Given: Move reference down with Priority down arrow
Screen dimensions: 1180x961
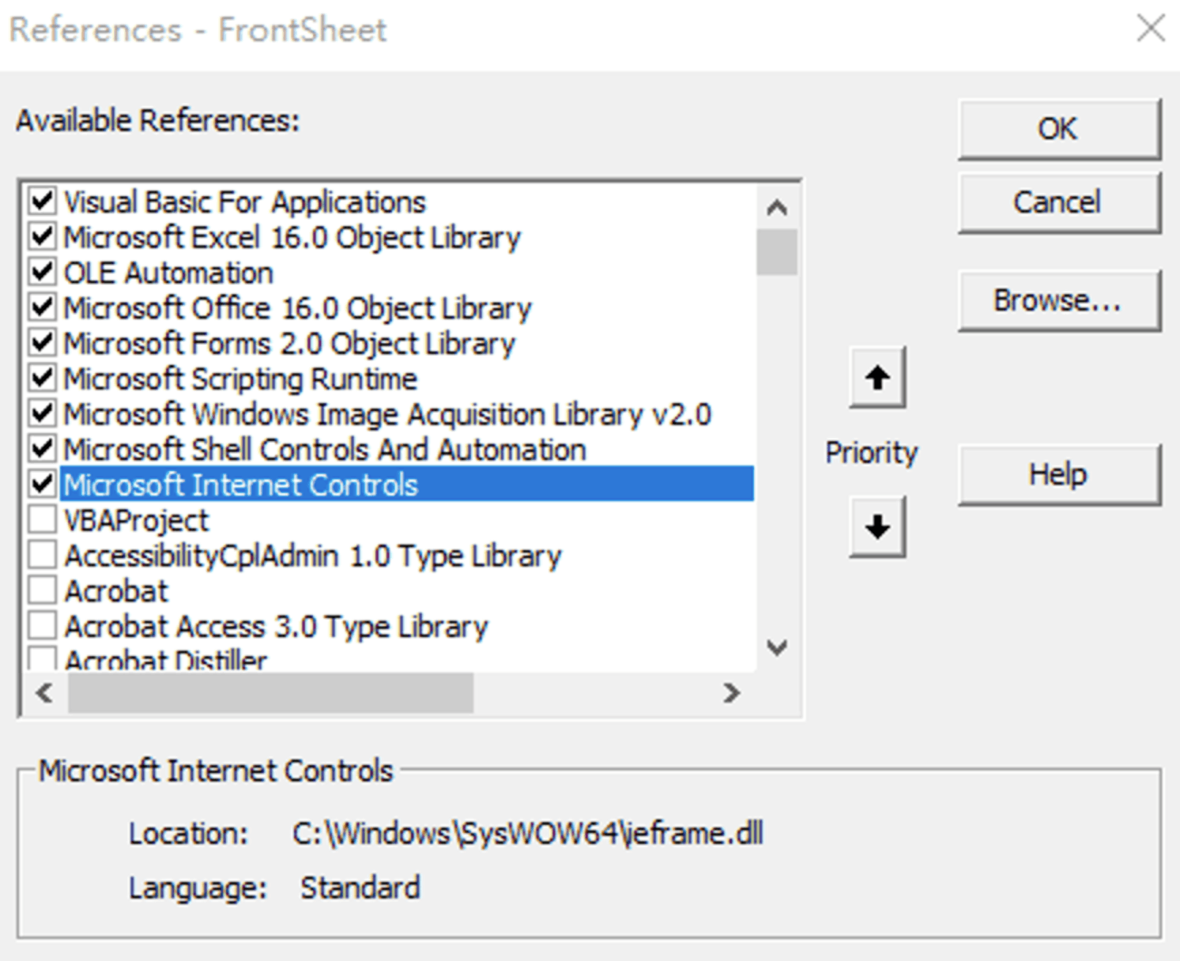Looking at the screenshot, I should click(x=877, y=527).
